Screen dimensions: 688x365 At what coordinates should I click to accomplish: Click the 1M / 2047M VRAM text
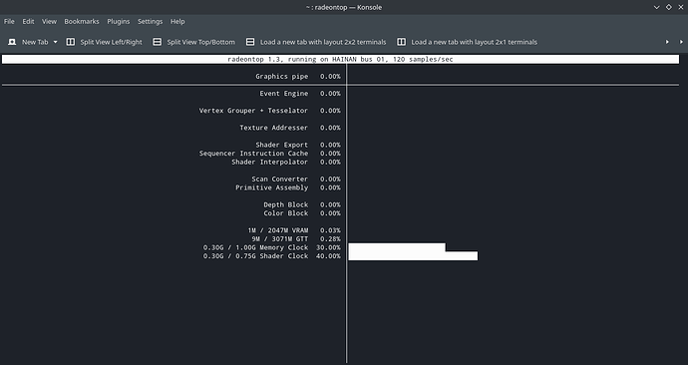278,230
